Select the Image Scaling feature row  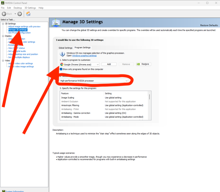(x=104, y=98)
